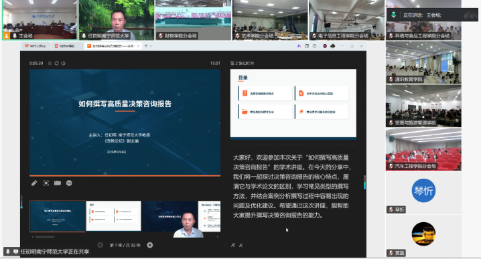Pause the presentation timer

[x=50, y=64]
